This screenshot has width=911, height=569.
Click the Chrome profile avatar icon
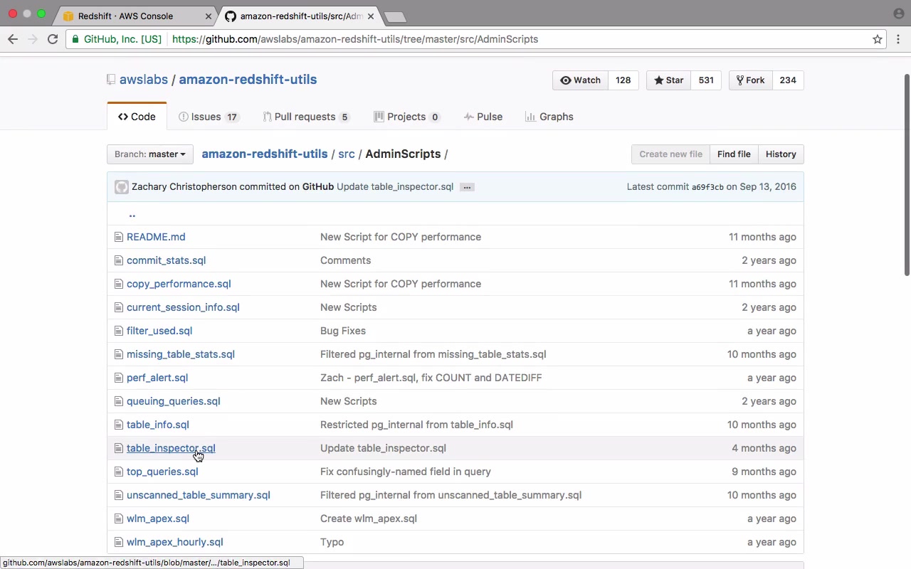click(x=898, y=14)
